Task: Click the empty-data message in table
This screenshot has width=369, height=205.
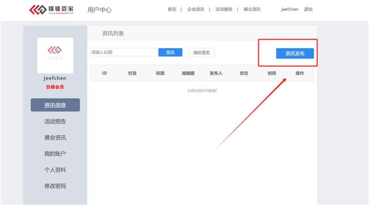Action: coord(202,91)
